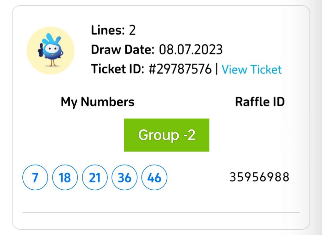Click the Lines label

[x=108, y=31]
